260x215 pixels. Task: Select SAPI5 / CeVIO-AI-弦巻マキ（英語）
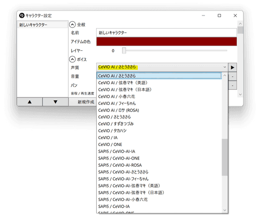(x=159, y=186)
